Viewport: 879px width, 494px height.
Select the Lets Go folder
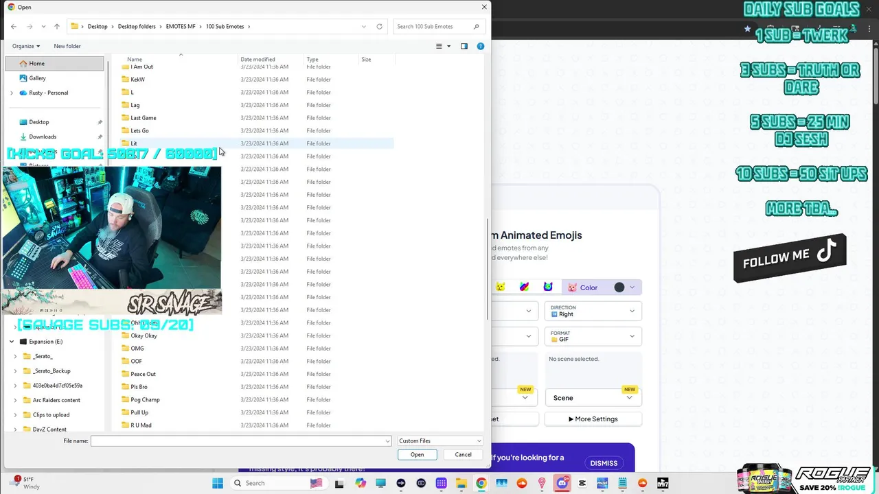[x=139, y=131]
